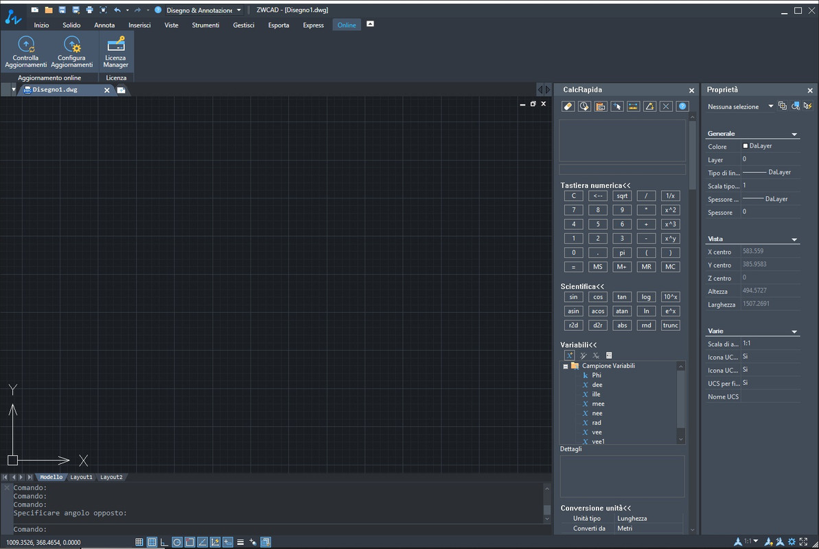Click the intersection of two lines icon

pyautogui.click(x=666, y=106)
